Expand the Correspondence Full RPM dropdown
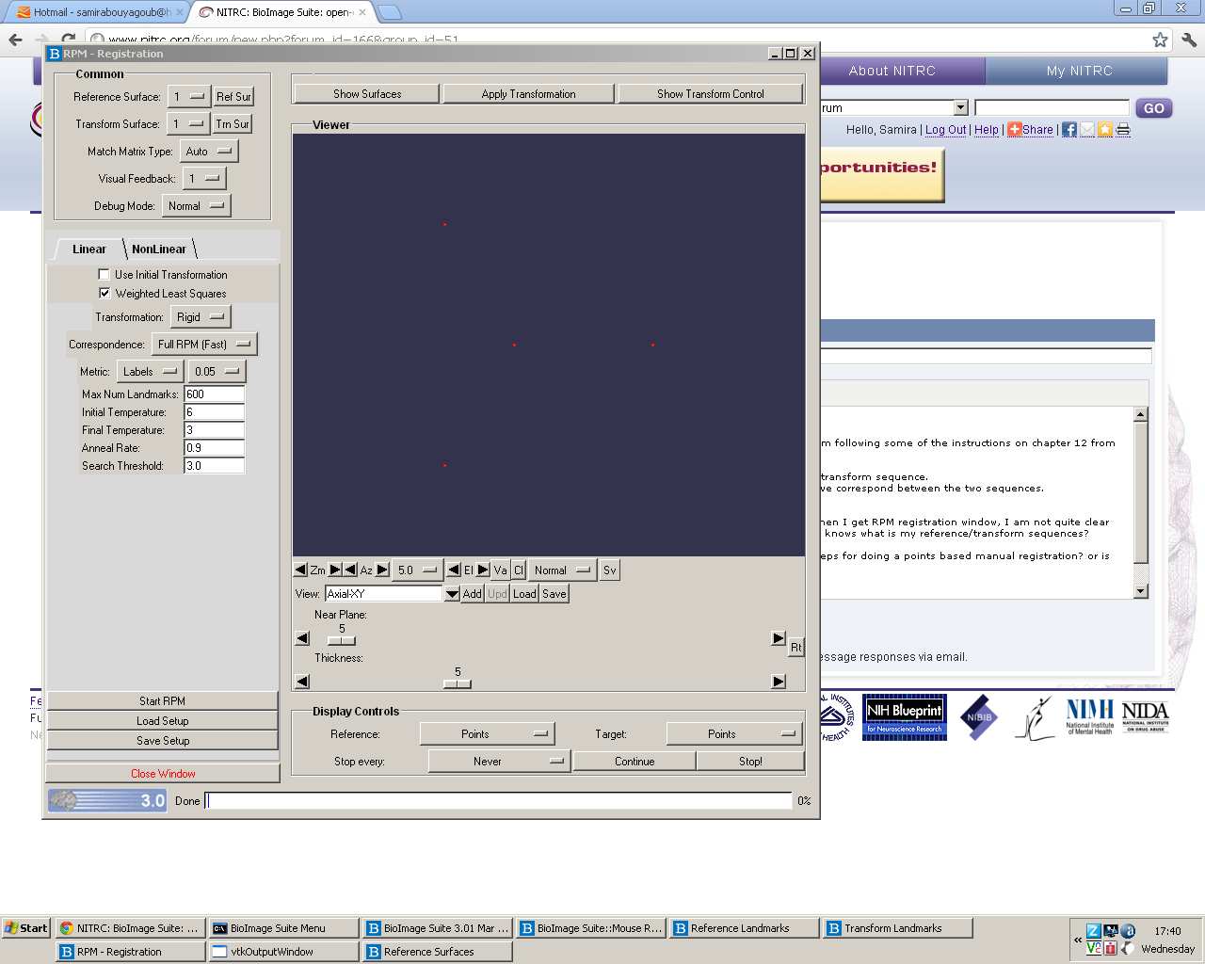The height and width of the screenshot is (964, 1205). [204, 345]
